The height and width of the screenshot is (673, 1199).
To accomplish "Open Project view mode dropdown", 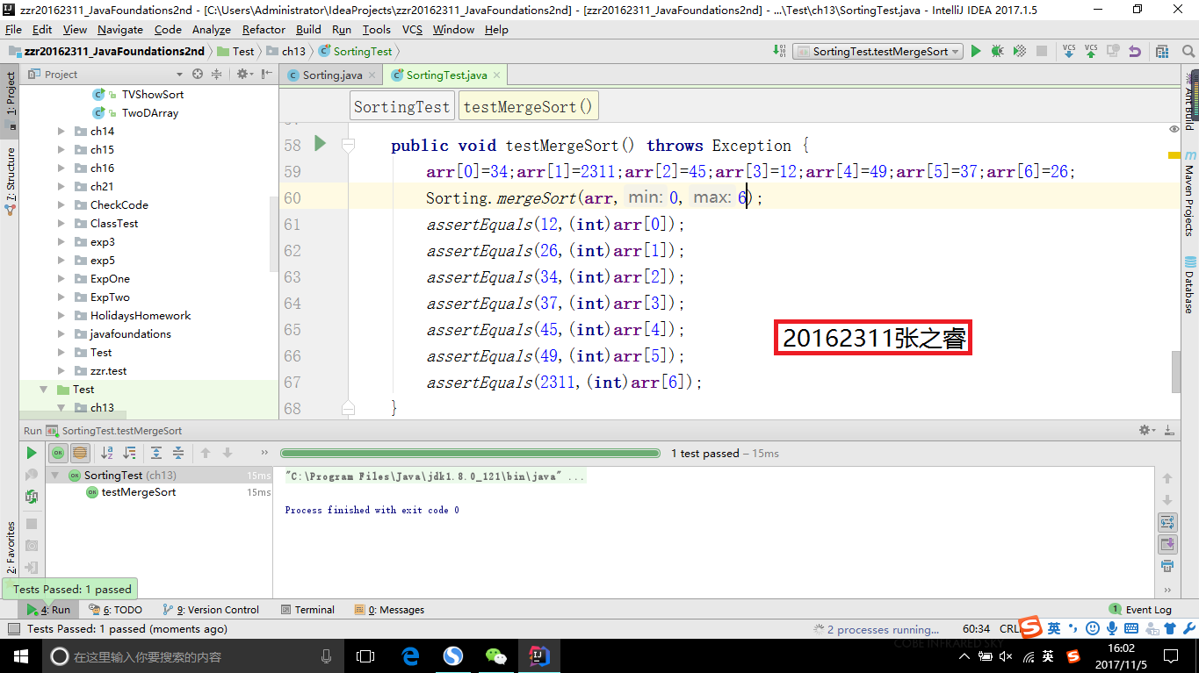I will (179, 75).
